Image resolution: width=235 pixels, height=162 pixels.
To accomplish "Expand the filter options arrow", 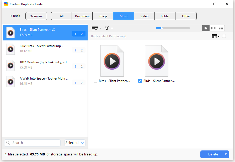I will click(x=112, y=28).
